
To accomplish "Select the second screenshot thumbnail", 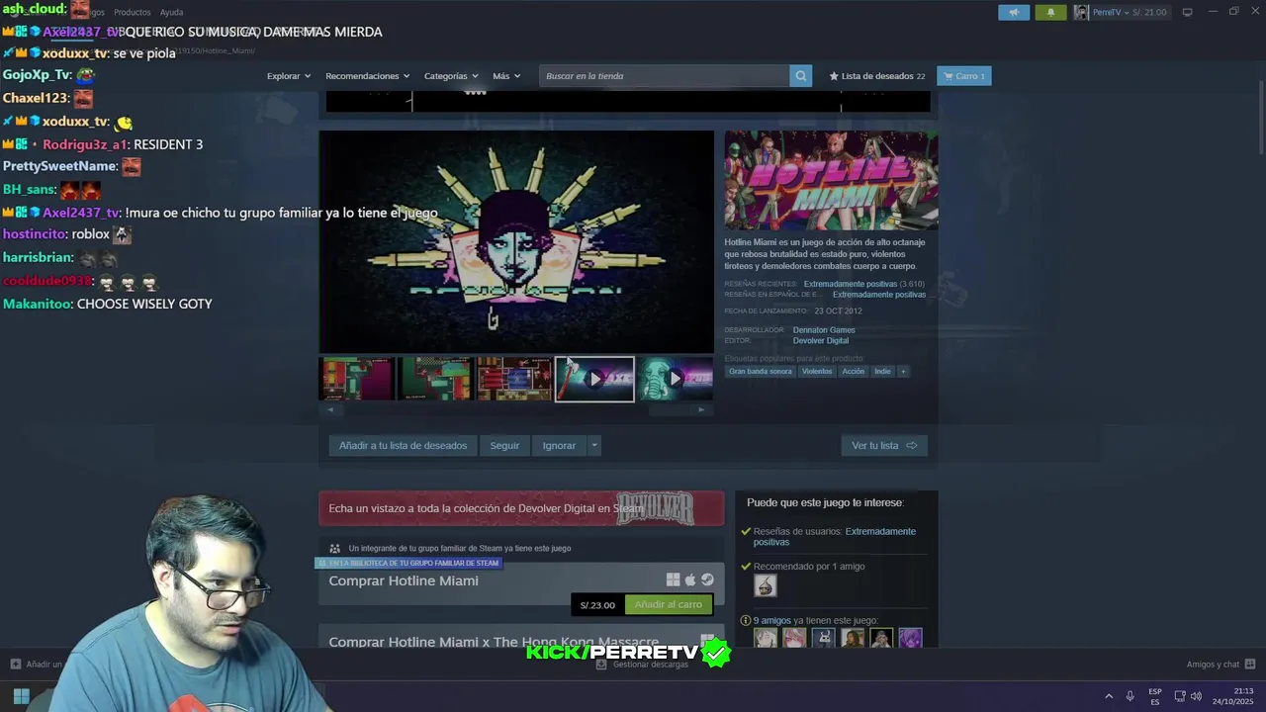I will click(x=436, y=379).
